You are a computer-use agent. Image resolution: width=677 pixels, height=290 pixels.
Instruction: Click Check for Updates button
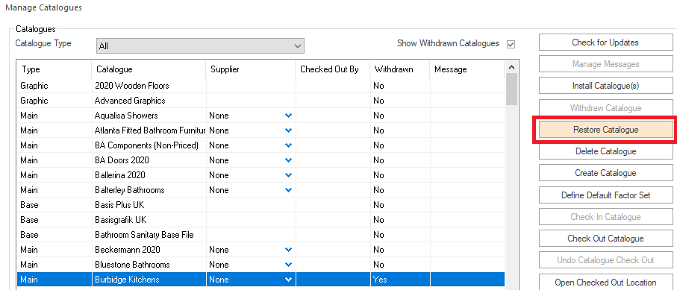(x=605, y=42)
